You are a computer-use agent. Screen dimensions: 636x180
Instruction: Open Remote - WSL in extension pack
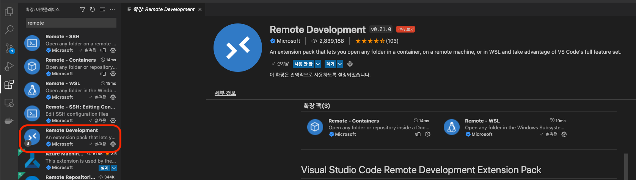tap(505, 127)
